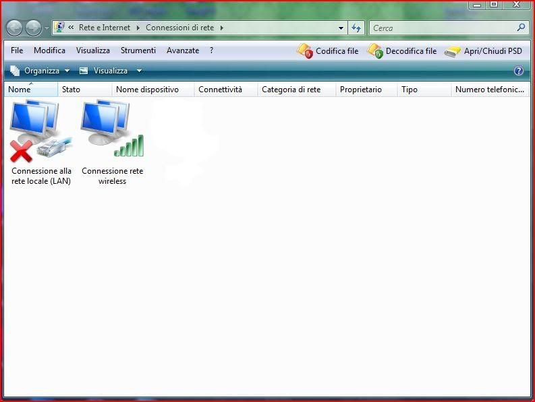Expand the arrow after Connessioni di rete
The height and width of the screenshot is (402, 535).
222,28
